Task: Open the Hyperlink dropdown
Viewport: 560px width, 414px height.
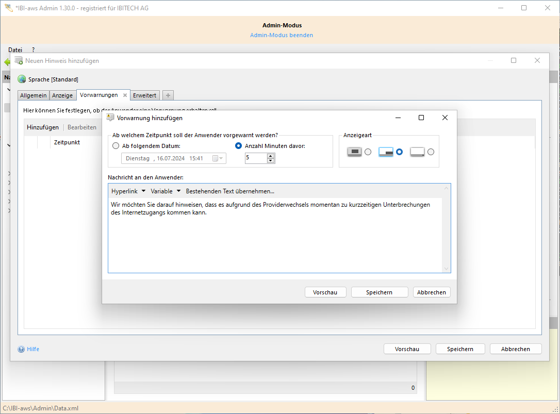Action: 128,191
